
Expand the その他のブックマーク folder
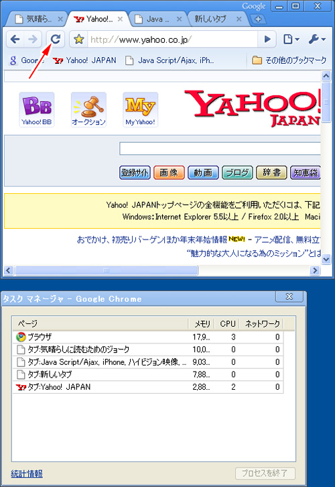pyautogui.click(x=289, y=60)
